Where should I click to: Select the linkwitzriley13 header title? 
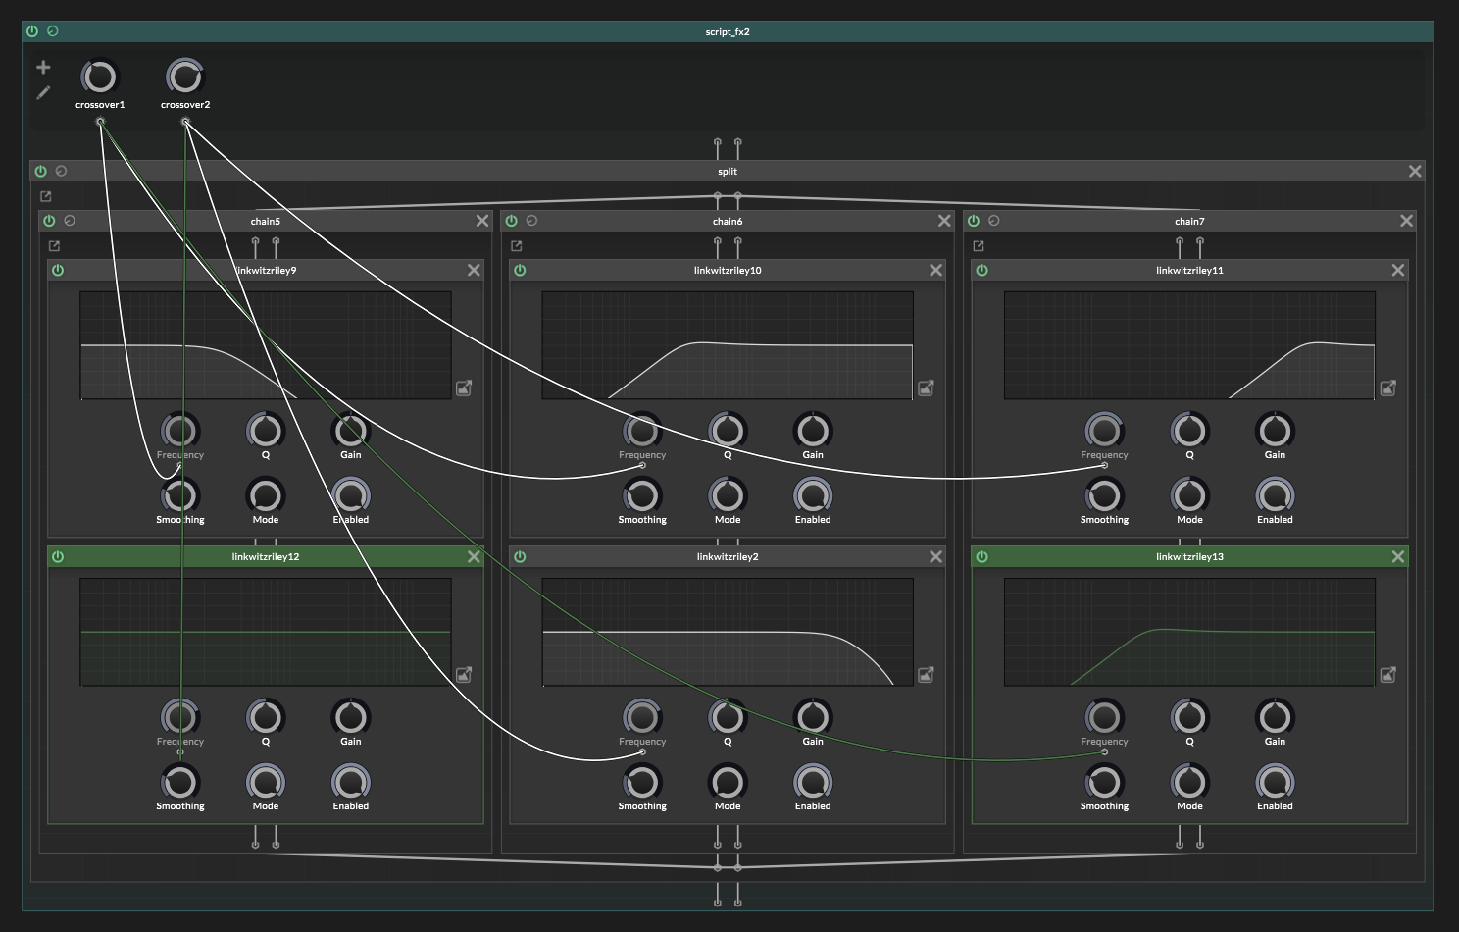(x=1189, y=556)
